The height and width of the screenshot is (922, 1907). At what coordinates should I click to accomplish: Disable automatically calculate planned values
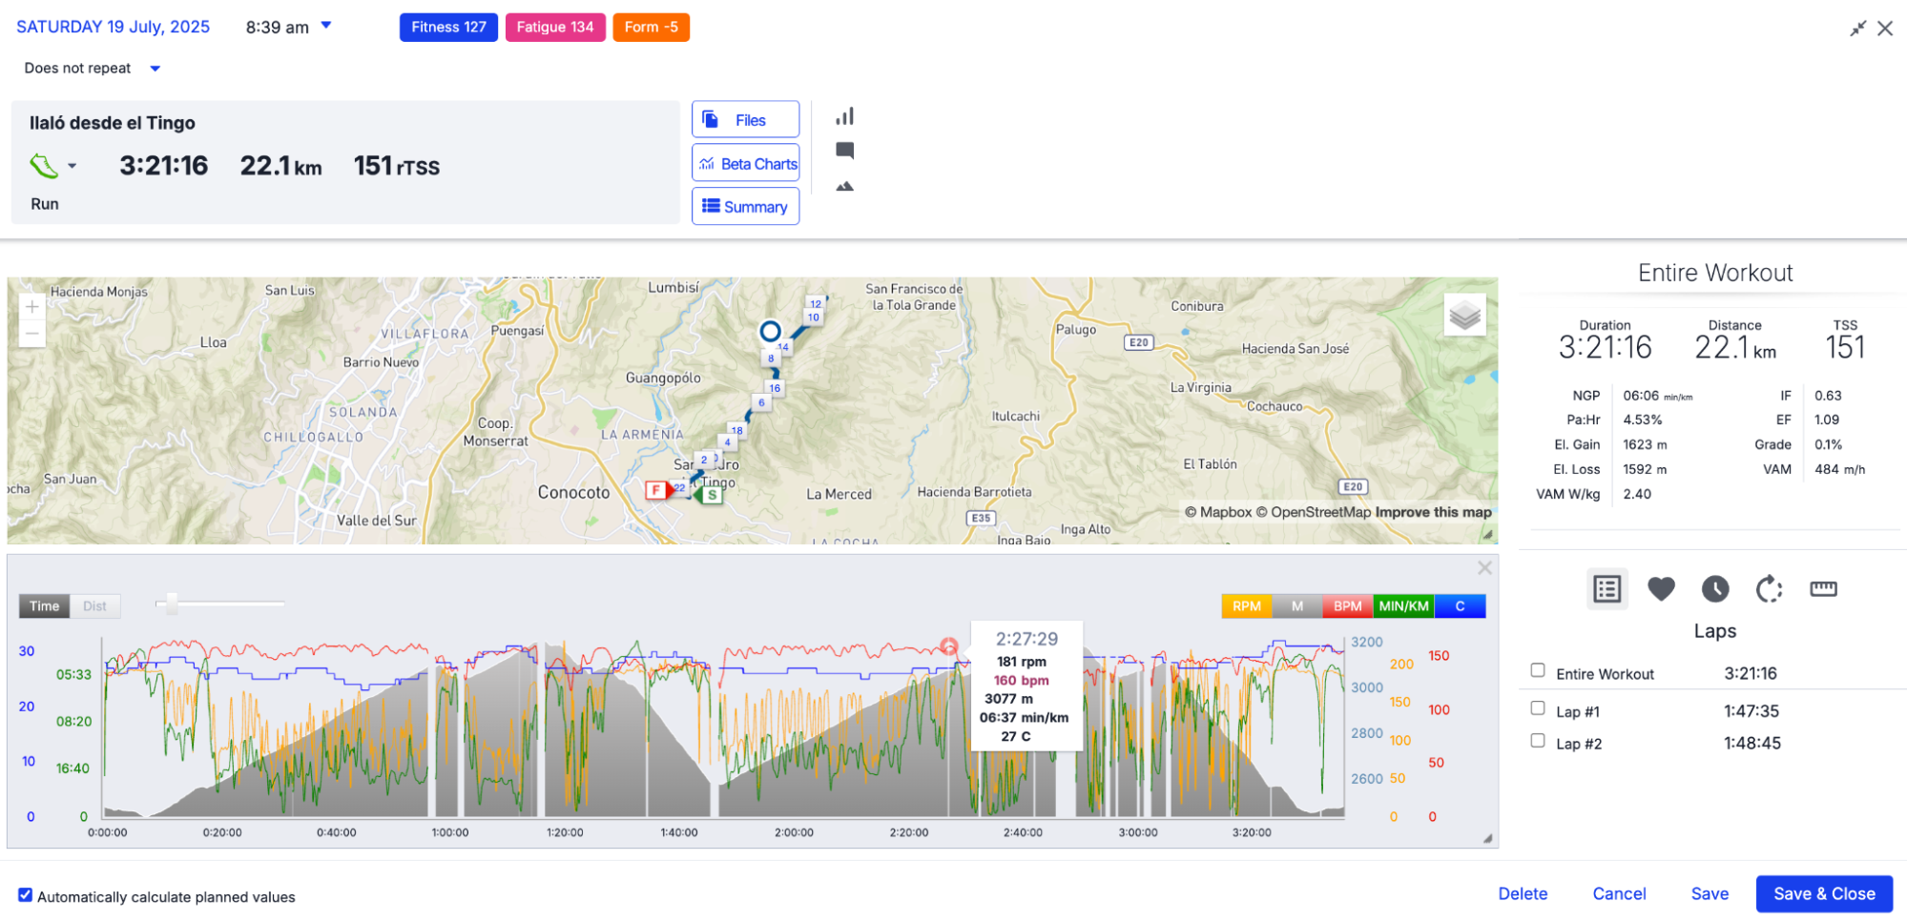[26, 895]
